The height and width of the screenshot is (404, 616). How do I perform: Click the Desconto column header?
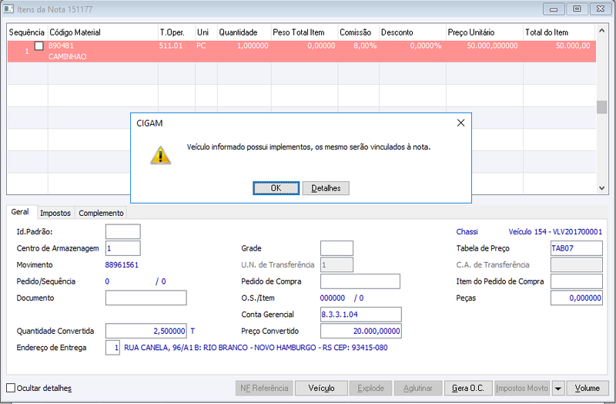click(413, 32)
